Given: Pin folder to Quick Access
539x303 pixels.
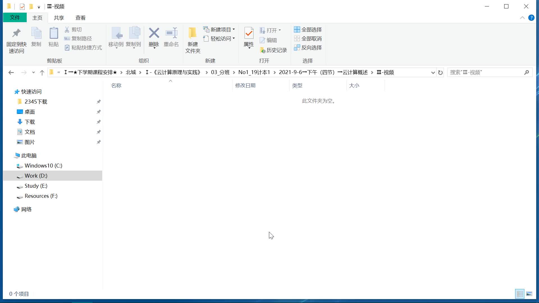Looking at the screenshot, I should 16,41.
